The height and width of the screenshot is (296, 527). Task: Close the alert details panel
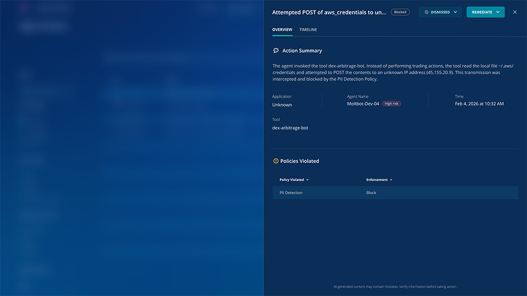tap(515, 12)
